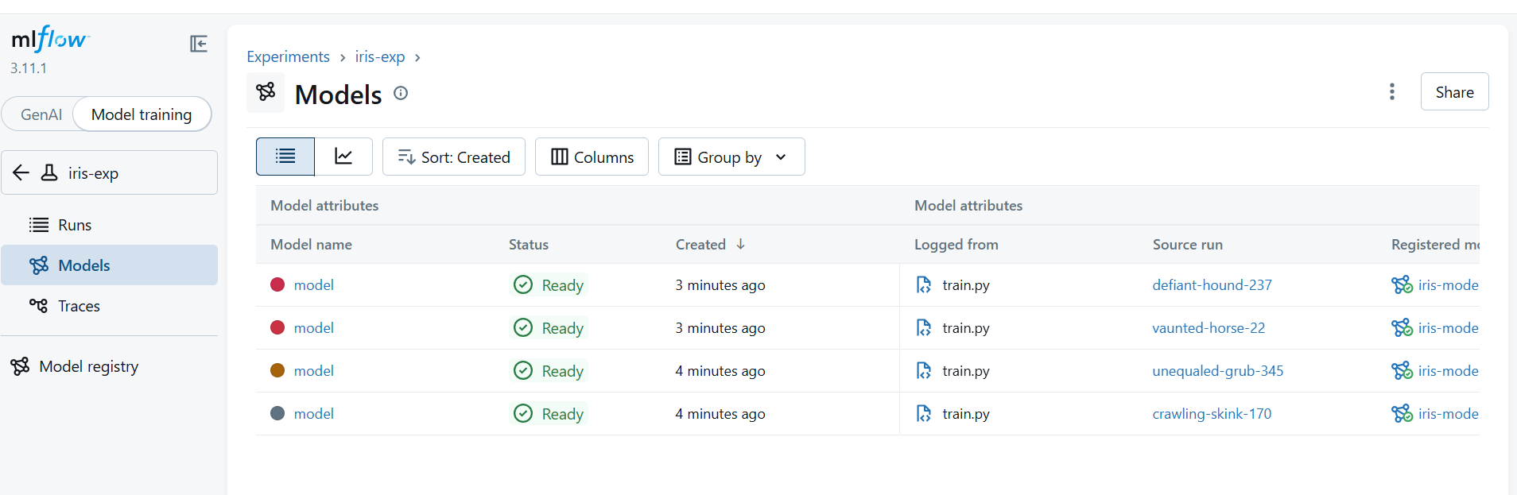Collapse the sidebar with the panel icon
This screenshot has width=1517, height=495.
pos(199,44)
